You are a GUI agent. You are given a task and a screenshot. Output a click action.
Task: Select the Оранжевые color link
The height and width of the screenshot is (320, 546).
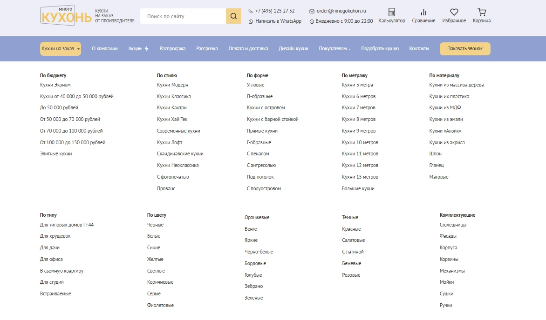(x=257, y=218)
